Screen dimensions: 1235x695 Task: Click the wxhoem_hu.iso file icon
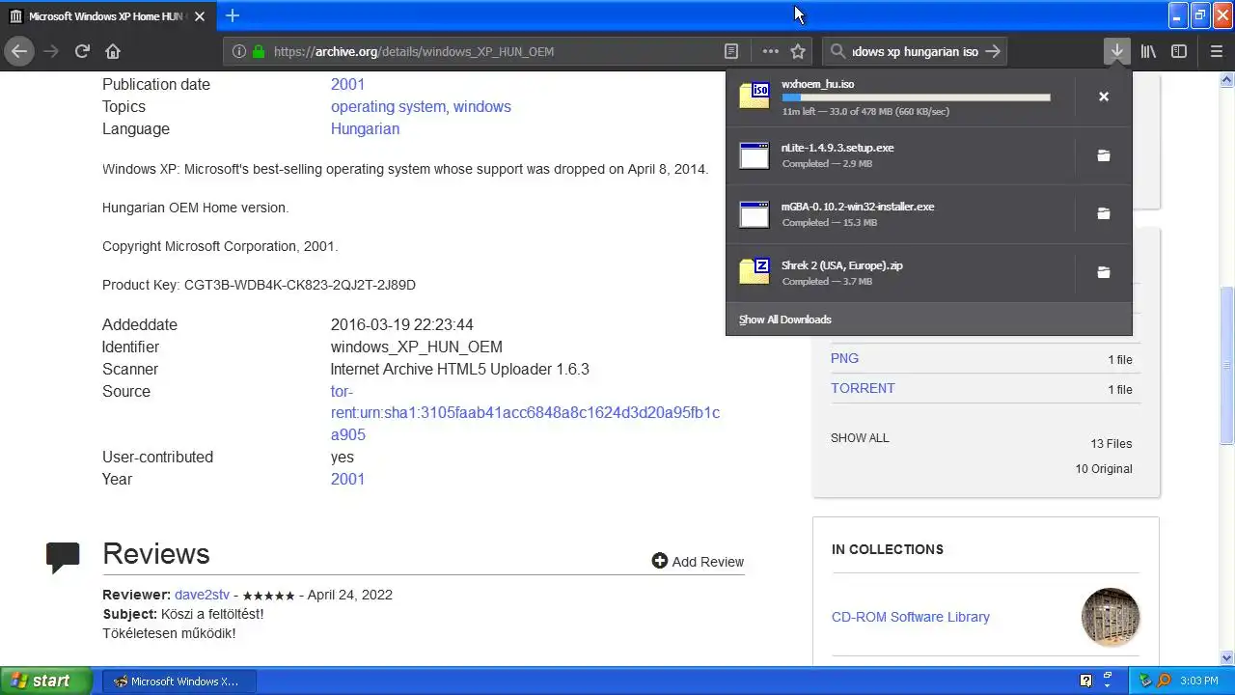coord(755,95)
